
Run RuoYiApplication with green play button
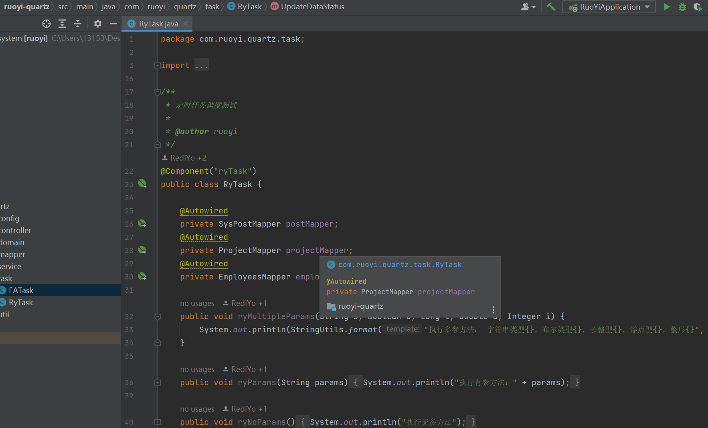(667, 7)
